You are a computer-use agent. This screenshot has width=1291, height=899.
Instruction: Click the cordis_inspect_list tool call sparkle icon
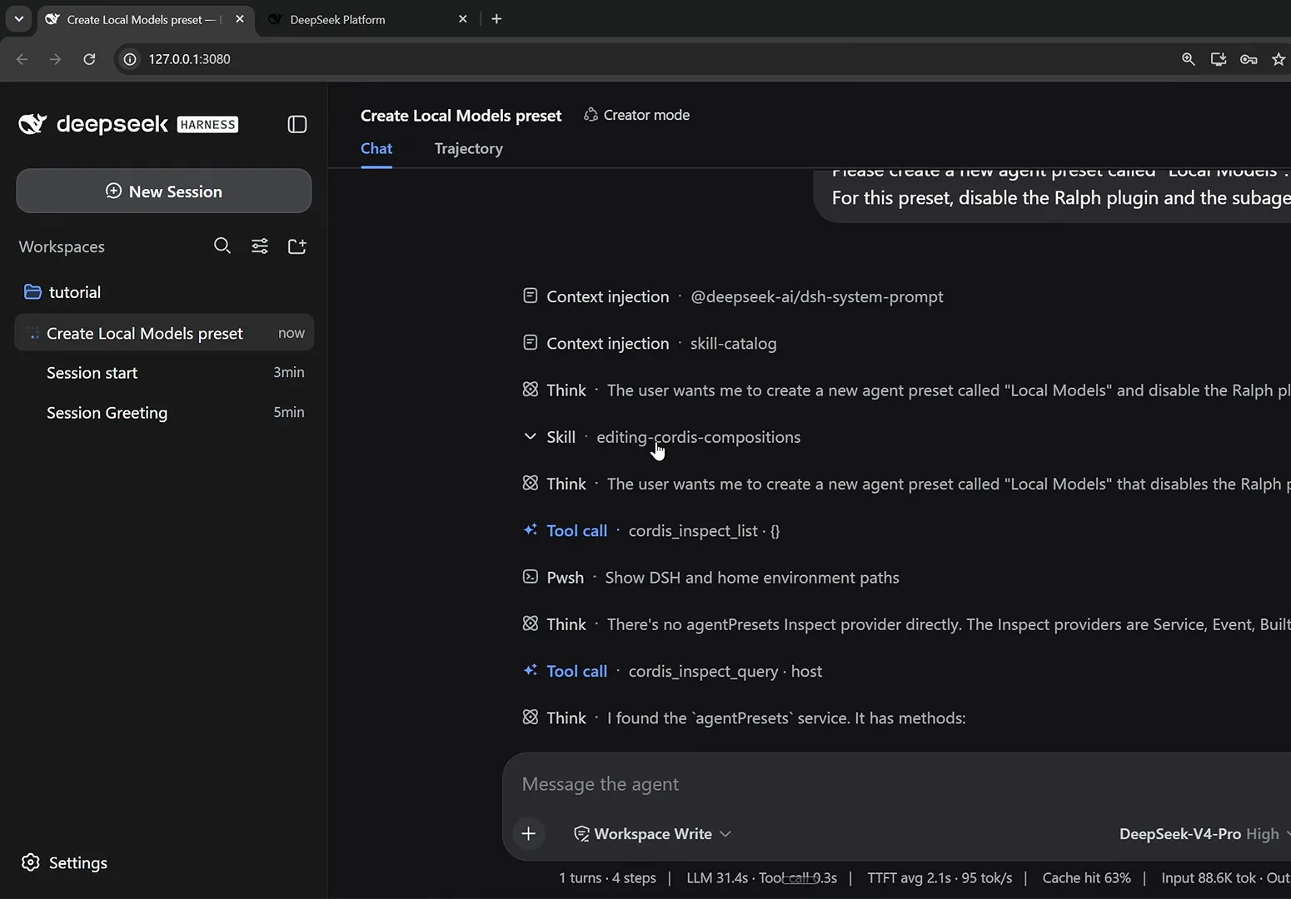point(530,529)
